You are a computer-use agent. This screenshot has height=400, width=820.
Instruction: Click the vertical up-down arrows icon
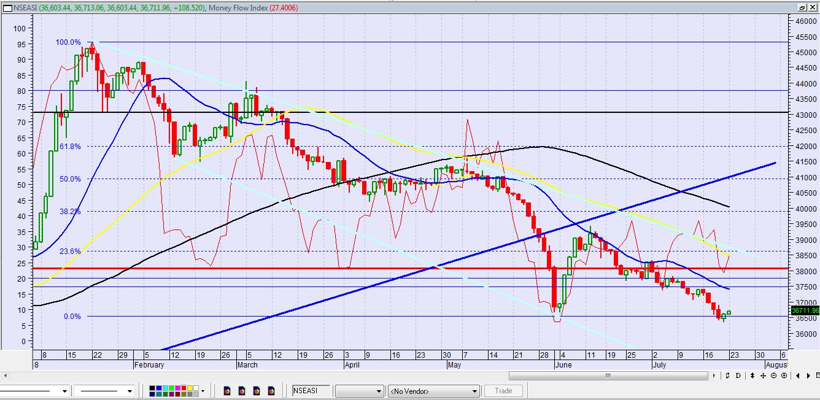(752, 375)
